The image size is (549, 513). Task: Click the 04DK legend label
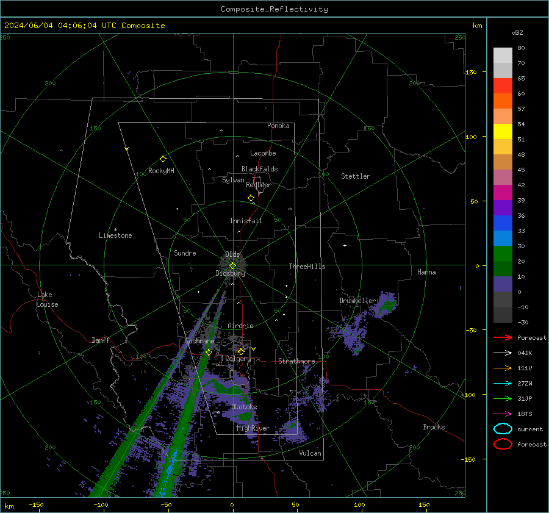coord(525,353)
